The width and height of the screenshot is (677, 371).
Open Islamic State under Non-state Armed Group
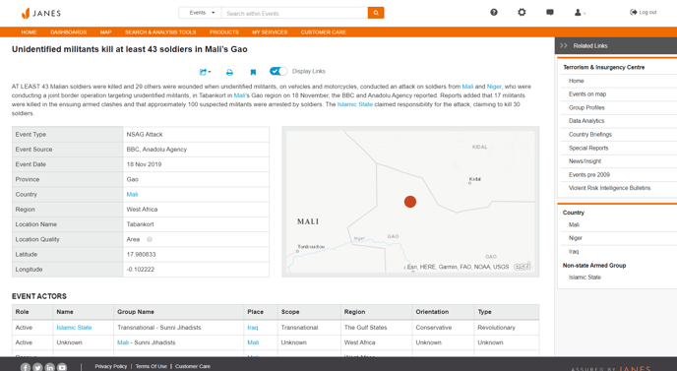[x=585, y=278]
